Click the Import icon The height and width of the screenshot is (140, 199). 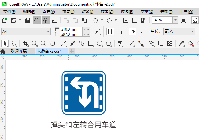(x=126, y=20)
